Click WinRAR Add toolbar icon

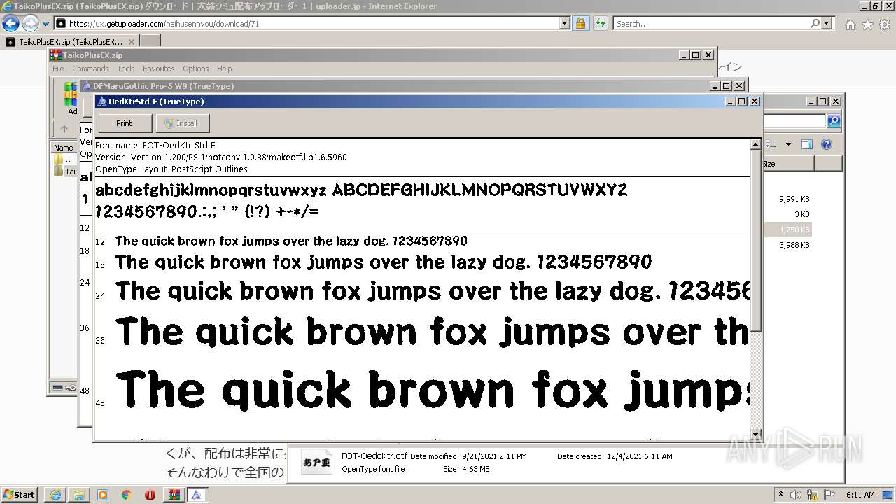coord(71,98)
